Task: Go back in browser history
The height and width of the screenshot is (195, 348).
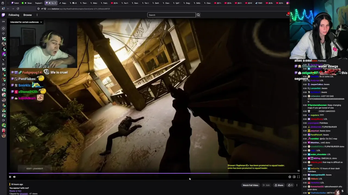Action: click(8, 9)
